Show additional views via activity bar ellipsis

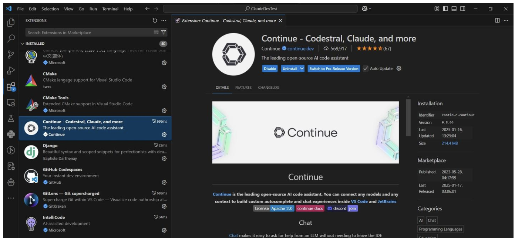point(11,198)
